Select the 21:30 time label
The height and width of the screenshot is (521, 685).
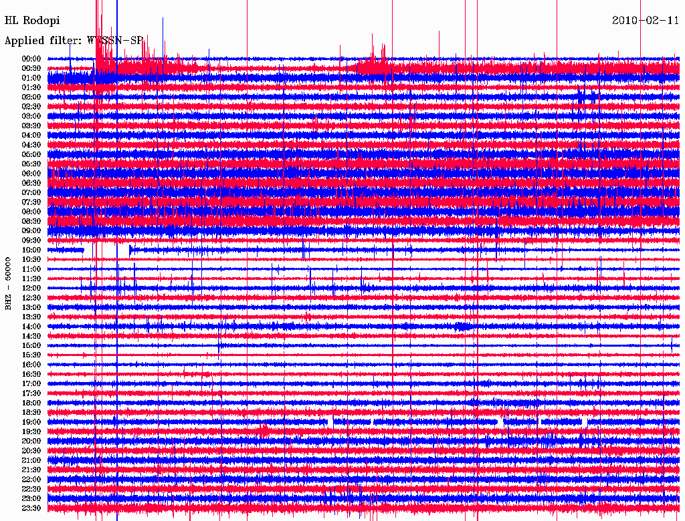[31, 470]
